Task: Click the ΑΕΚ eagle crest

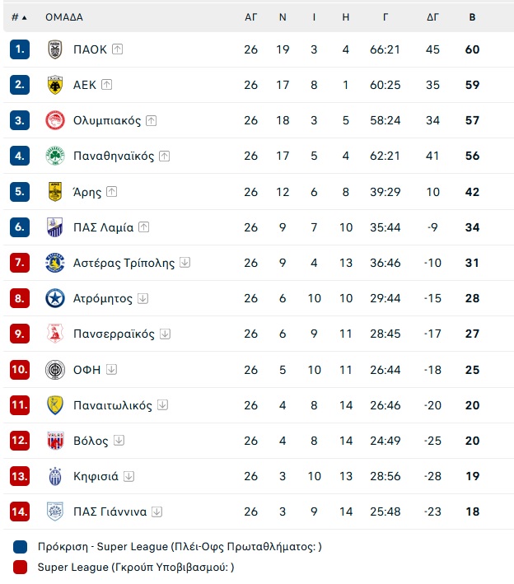Action: [x=55, y=85]
